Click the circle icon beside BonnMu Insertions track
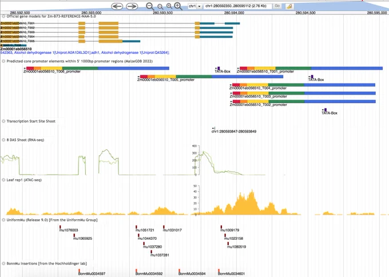The width and height of the screenshot is (389, 277). 3,264
